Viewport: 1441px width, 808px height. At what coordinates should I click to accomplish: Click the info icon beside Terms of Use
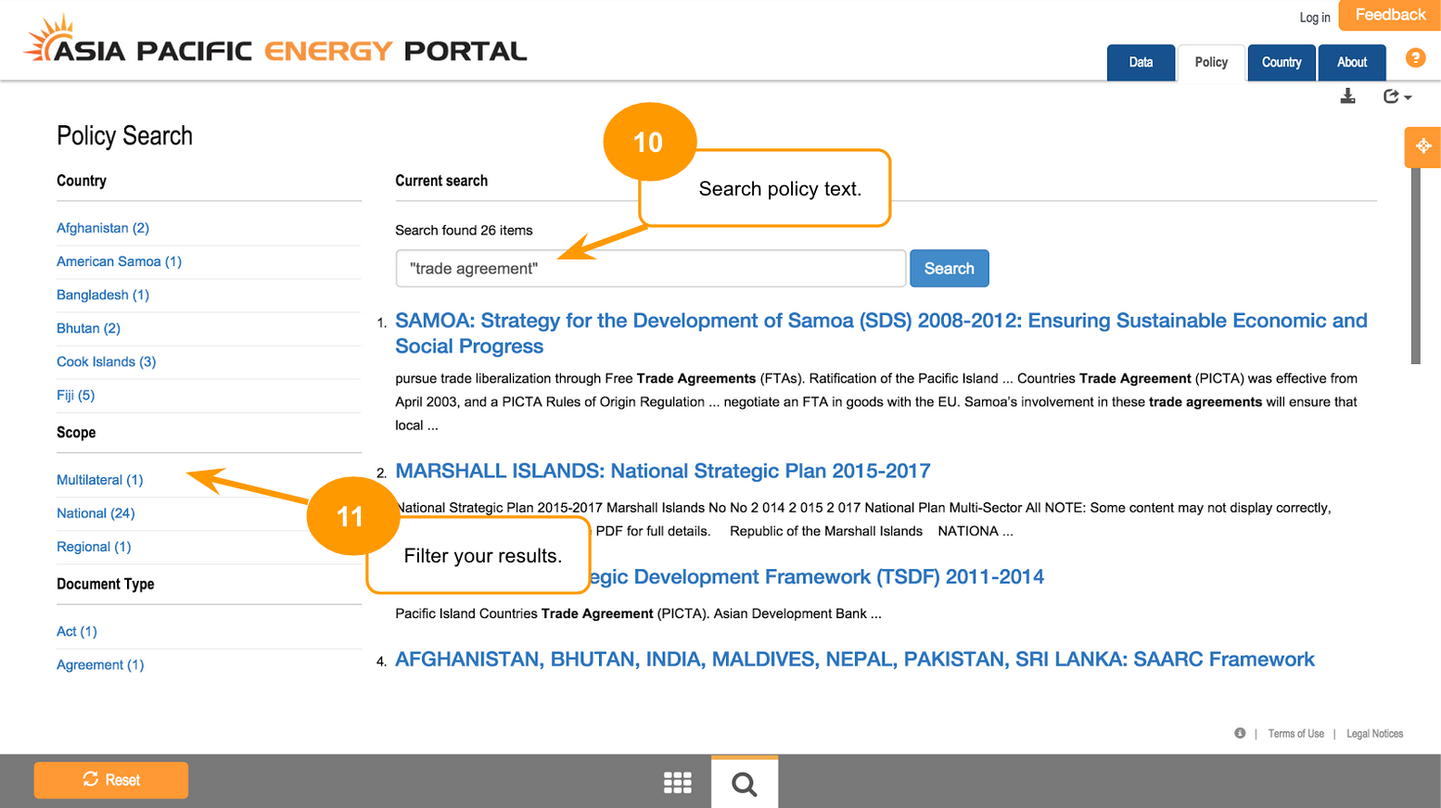coord(1240,733)
